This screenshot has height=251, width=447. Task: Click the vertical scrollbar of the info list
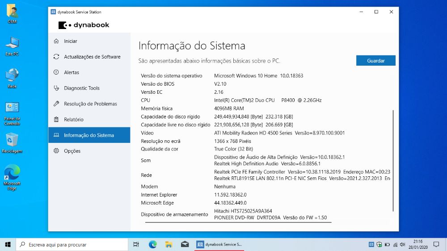[x=393, y=160]
